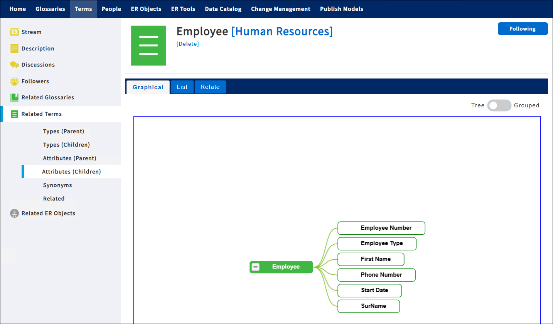Click the Start Date node
553x324 pixels.
coord(370,291)
